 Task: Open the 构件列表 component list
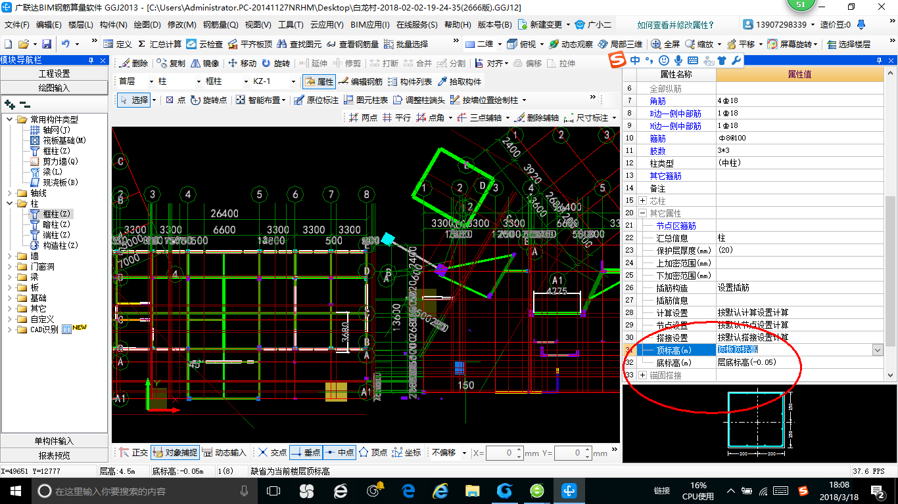[410, 82]
